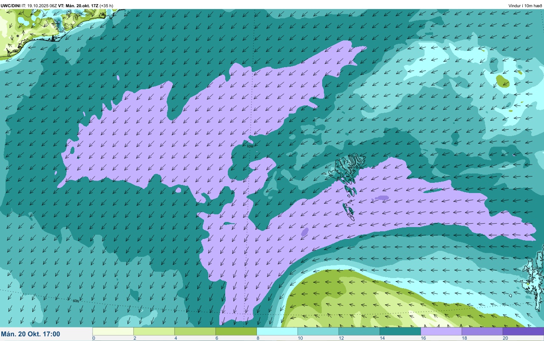This screenshot has height=341, width=544.
Task: Click the 14–16 m/s dark teal legend swatch
Action: [x=400, y=331]
